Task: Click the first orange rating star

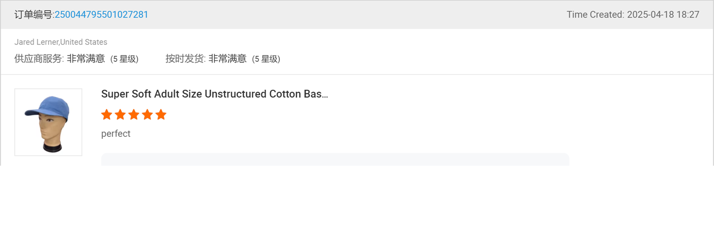Action: [107, 115]
